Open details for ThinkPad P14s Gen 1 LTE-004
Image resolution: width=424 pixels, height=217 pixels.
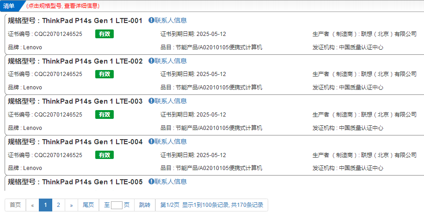pyautogui.click(x=92, y=142)
